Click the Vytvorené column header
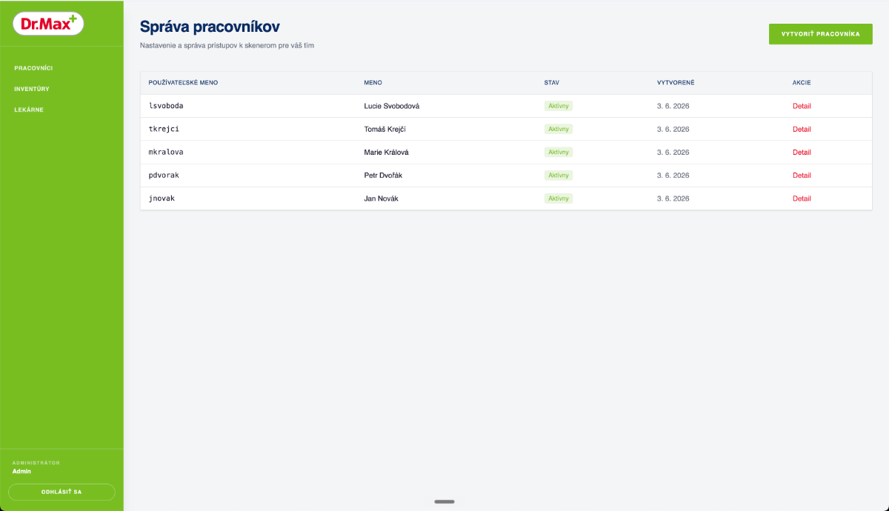 (676, 83)
